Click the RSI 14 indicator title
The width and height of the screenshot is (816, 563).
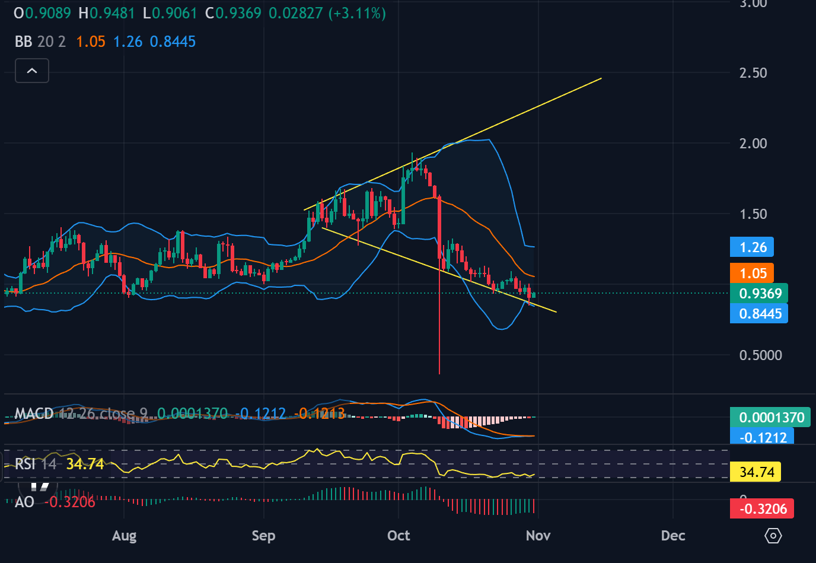point(36,464)
